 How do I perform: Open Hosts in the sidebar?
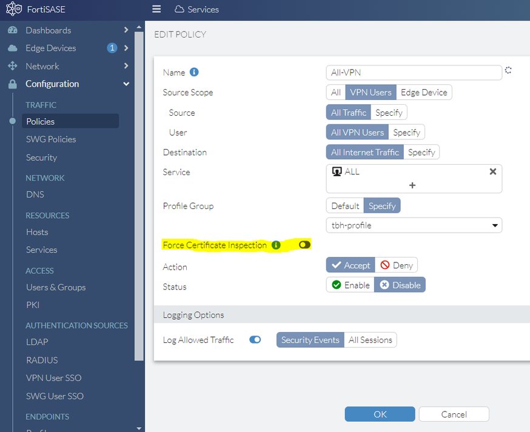(x=37, y=232)
